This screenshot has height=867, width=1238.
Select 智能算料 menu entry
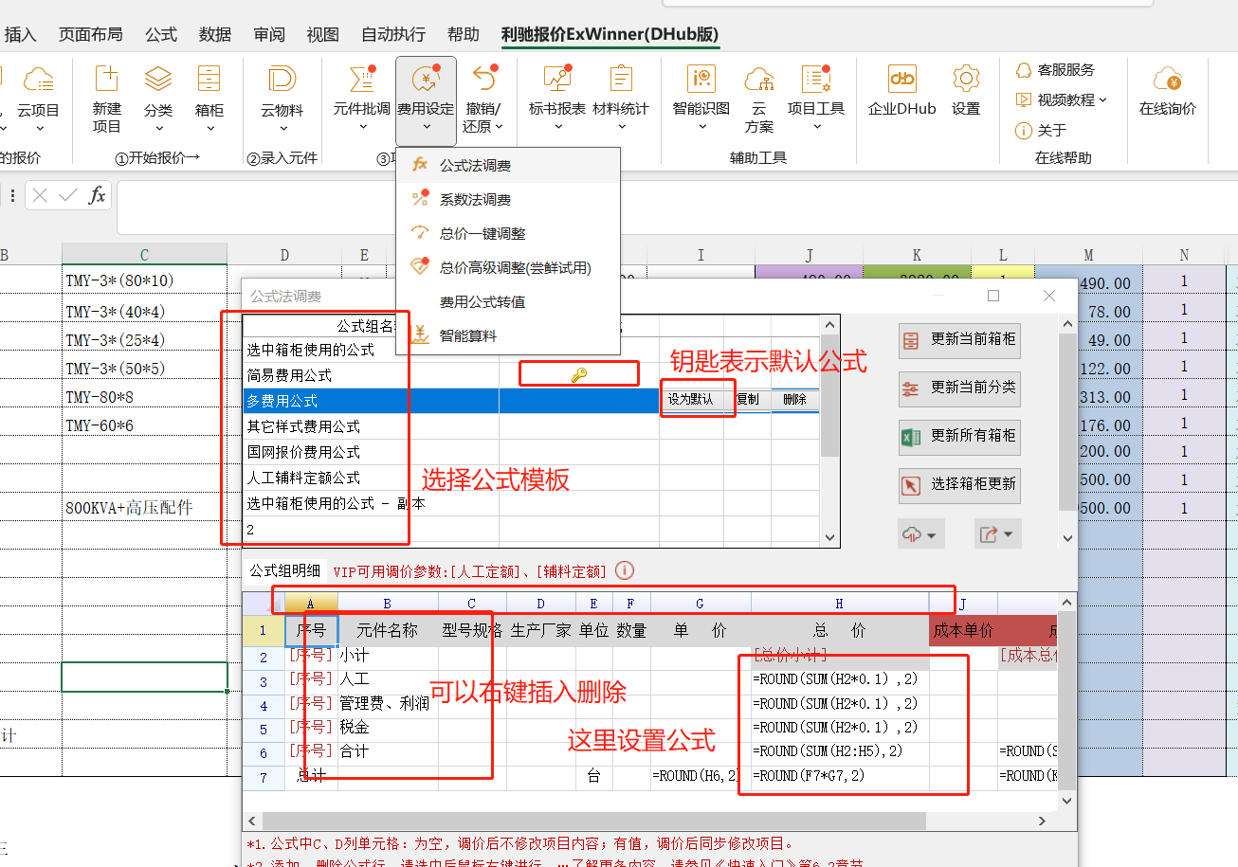click(508, 336)
